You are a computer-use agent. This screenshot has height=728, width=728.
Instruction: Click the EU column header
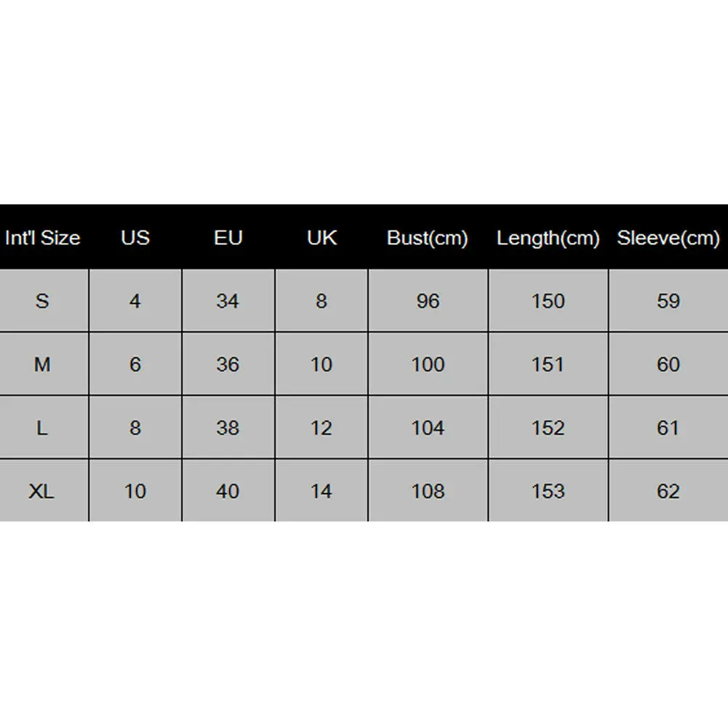[x=228, y=238]
